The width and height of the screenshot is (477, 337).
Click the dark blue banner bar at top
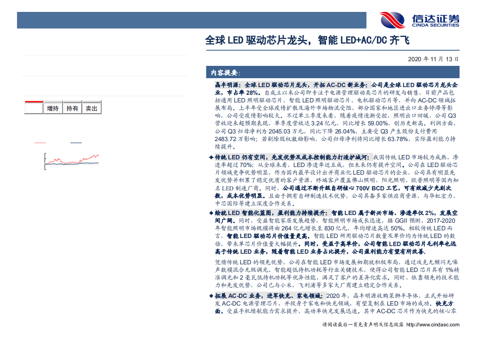[x=191, y=20]
